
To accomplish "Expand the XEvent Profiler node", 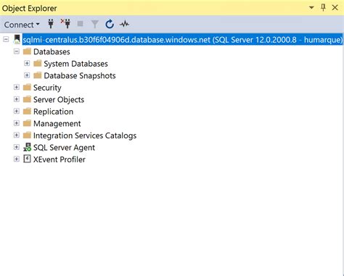I will point(17,159).
